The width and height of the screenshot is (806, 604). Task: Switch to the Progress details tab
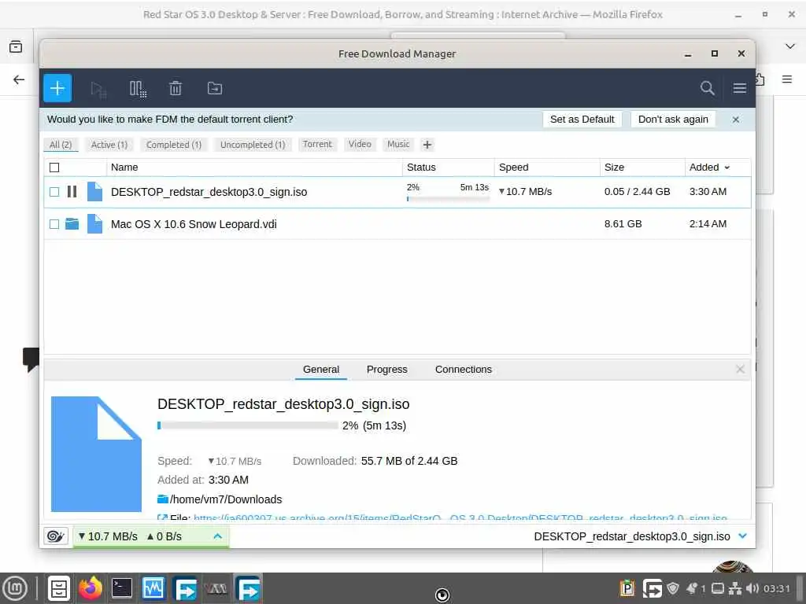point(387,370)
